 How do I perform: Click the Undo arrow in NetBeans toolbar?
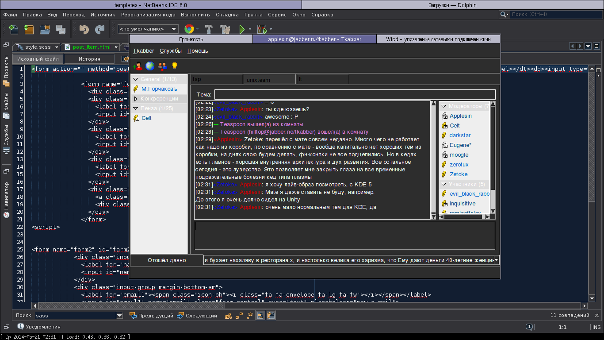(x=84, y=29)
